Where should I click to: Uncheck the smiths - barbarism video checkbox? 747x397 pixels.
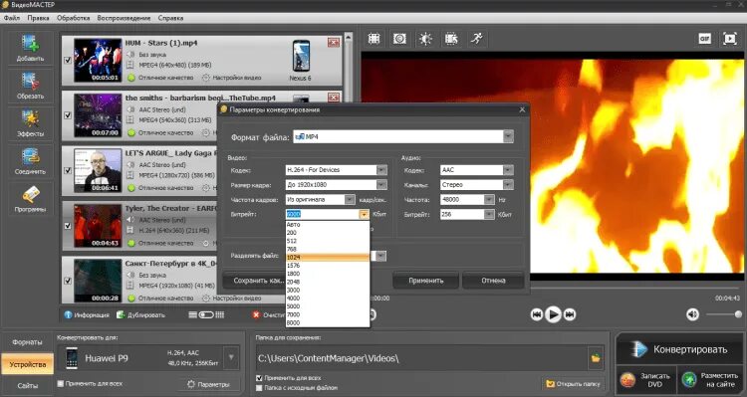pos(67,115)
